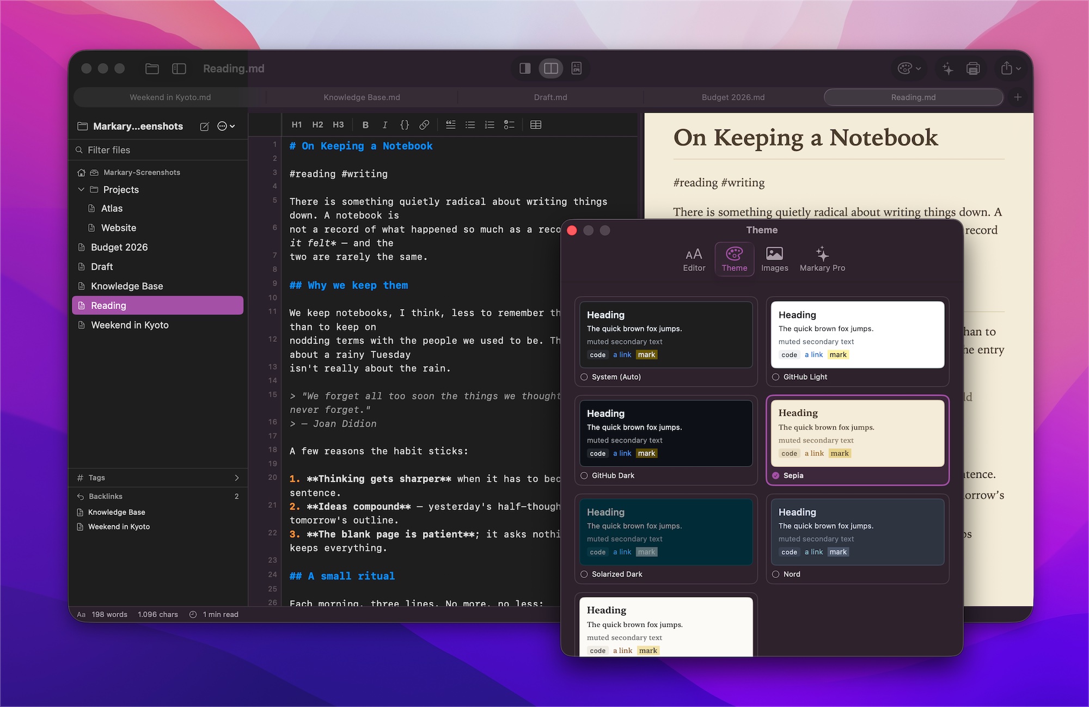
Task: Select the System (Auto) theme radio button
Action: pos(584,377)
